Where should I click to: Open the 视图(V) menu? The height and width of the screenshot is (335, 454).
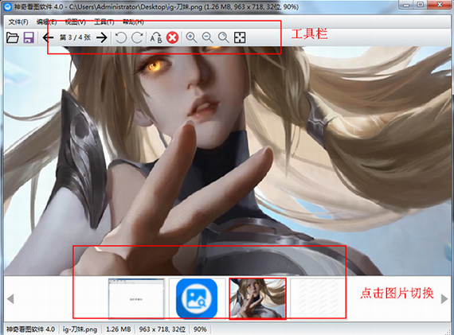coord(76,22)
